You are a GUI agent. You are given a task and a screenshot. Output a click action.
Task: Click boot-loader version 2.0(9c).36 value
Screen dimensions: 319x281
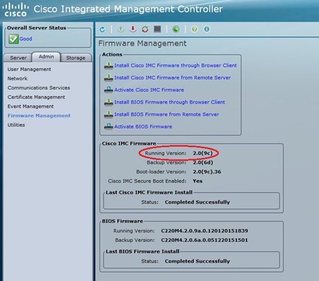pyautogui.click(x=207, y=172)
